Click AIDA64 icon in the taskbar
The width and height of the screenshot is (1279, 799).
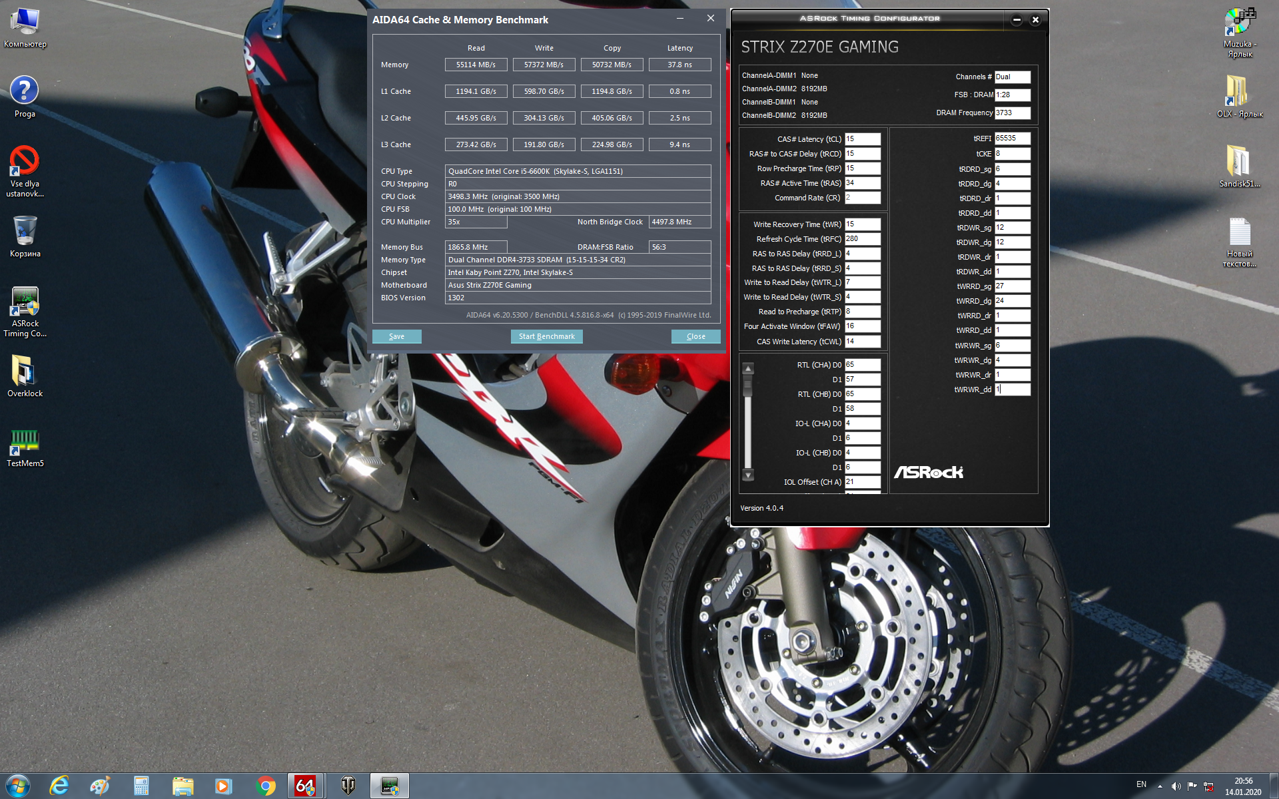pyautogui.click(x=305, y=786)
